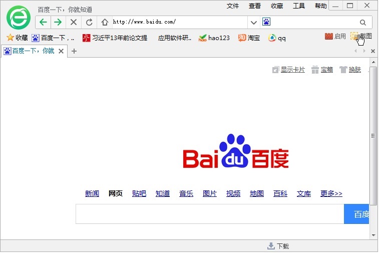Open the 百度一下 bookmark
This screenshot has width=379, height=253.
click(53, 38)
